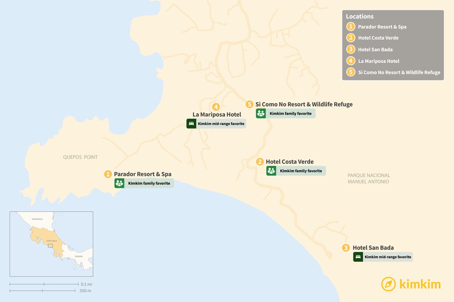Click the kimkim compass logo icon
Screen dimensions: 454x302
point(388,284)
